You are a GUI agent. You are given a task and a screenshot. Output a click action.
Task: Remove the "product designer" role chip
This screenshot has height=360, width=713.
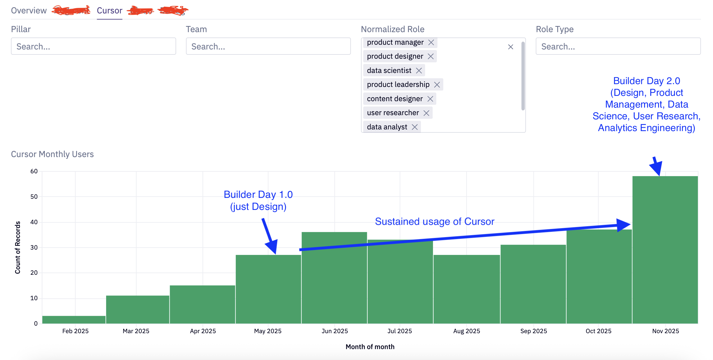click(430, 56)
